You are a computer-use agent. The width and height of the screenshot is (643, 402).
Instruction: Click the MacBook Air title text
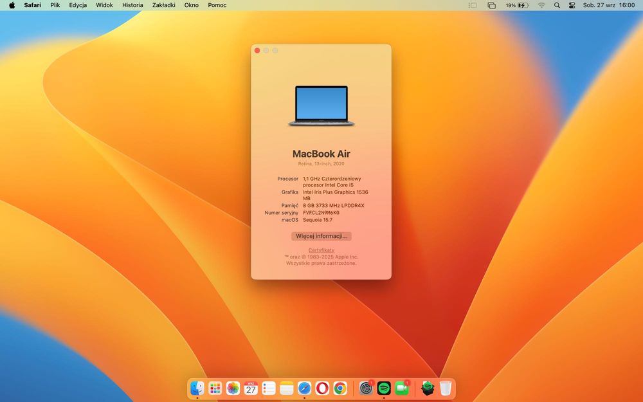(321, 154)
